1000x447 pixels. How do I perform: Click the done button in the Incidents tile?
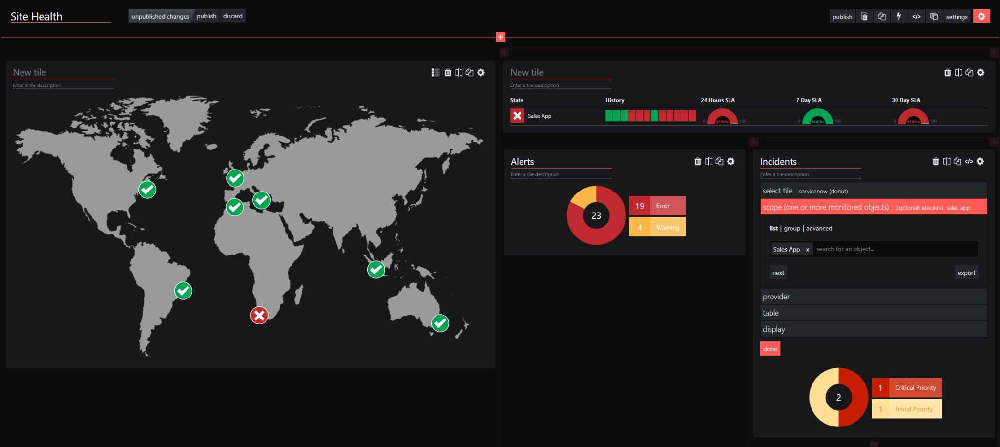[770, 348]
